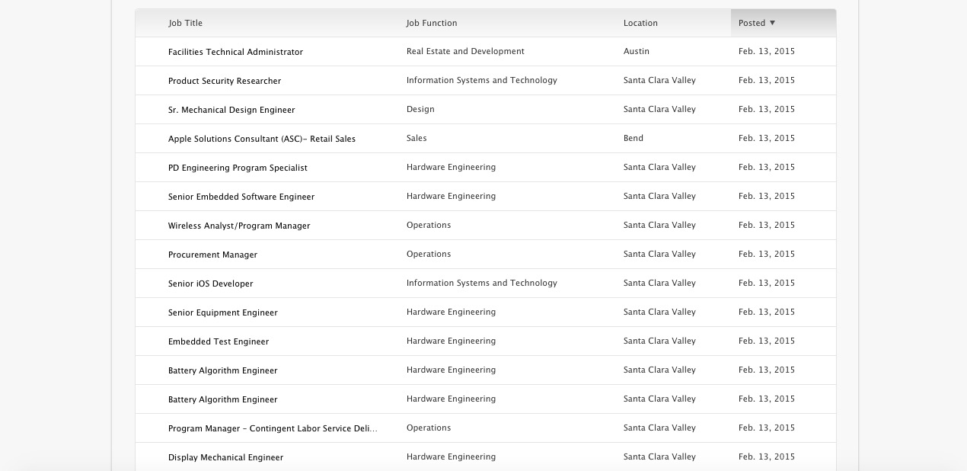Click Information Systems and Technology in Product Security row
967x471 pixels.
482,80
